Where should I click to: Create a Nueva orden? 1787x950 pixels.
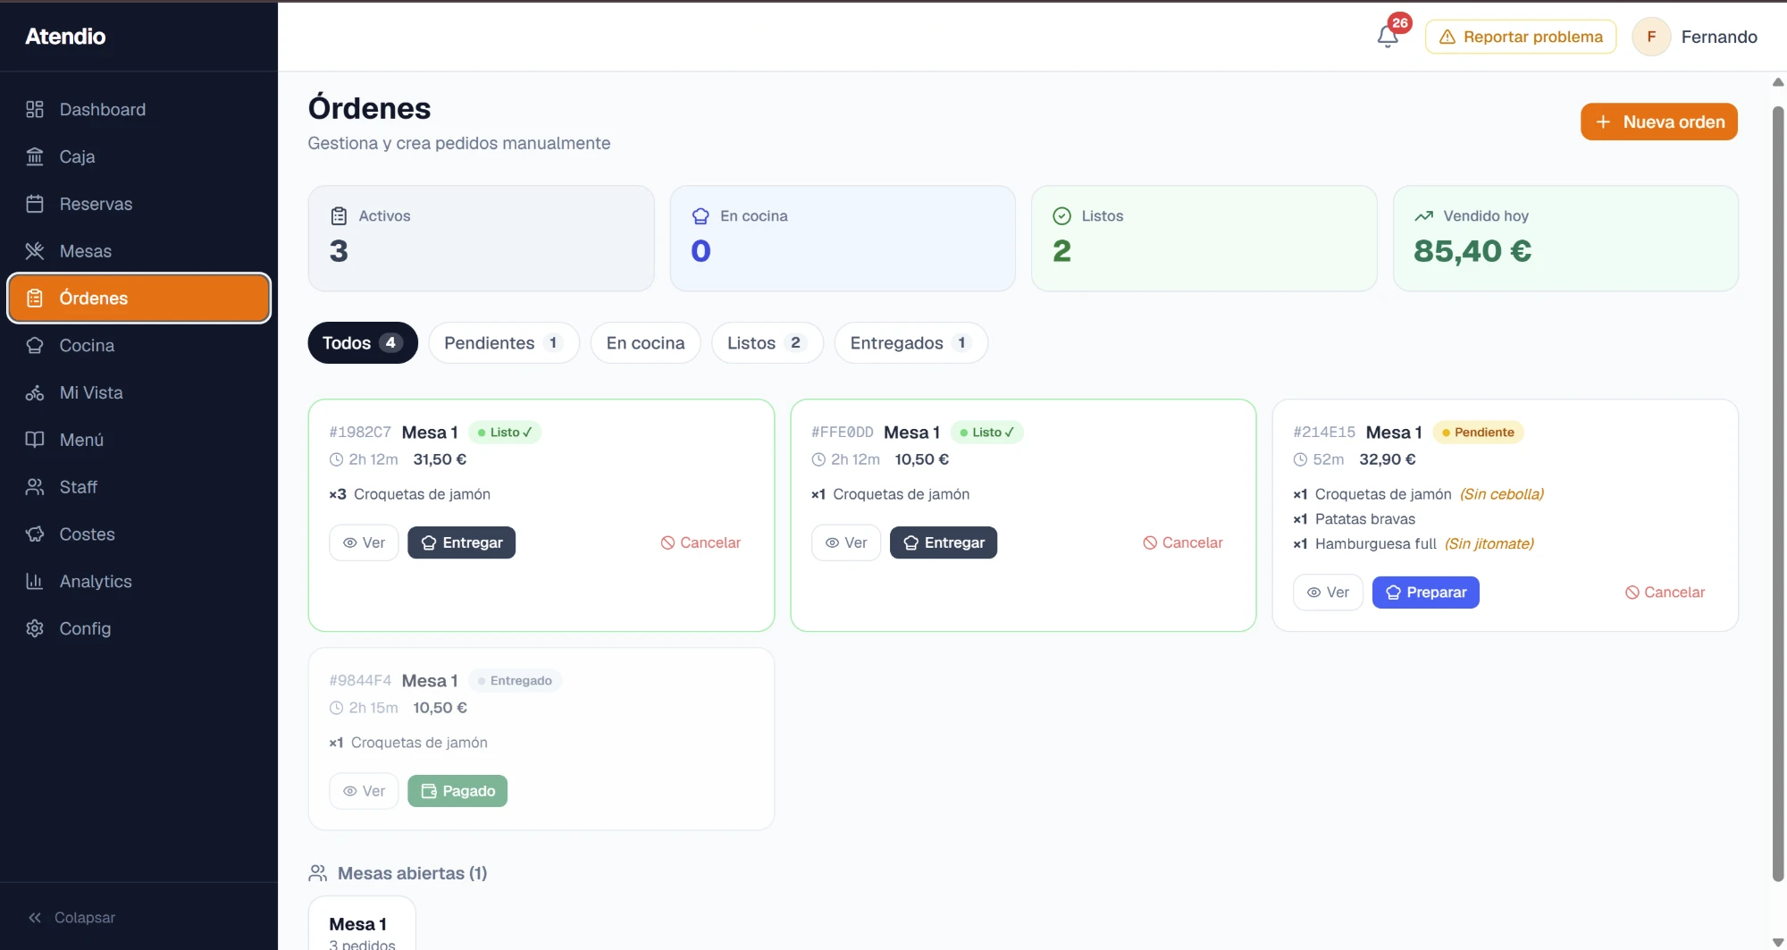1659,122
